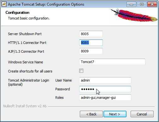Click the Apache feather logo
Image resolution: width=159 pixels, height=122 pixels.
click(134, 15)
